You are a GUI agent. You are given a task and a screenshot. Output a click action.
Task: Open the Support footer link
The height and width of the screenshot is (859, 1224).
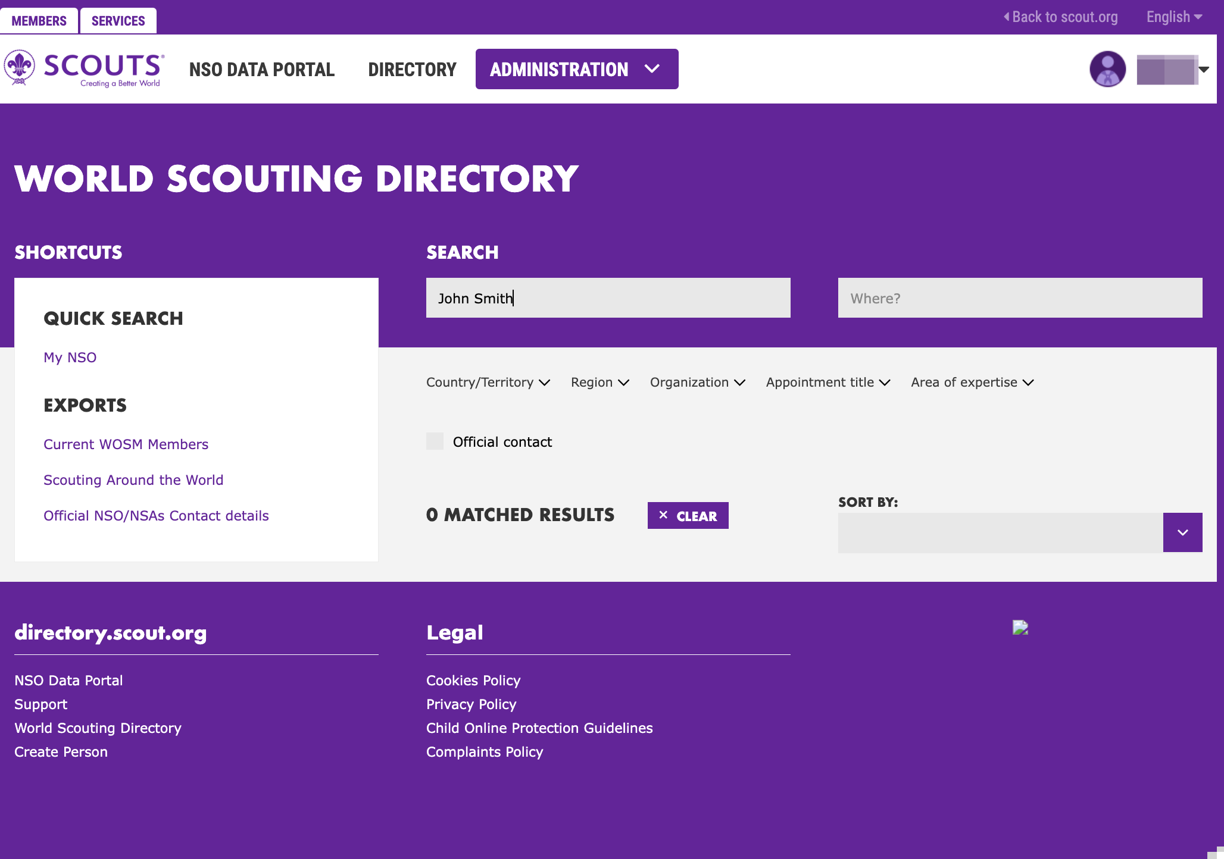[x=40, y=704]
